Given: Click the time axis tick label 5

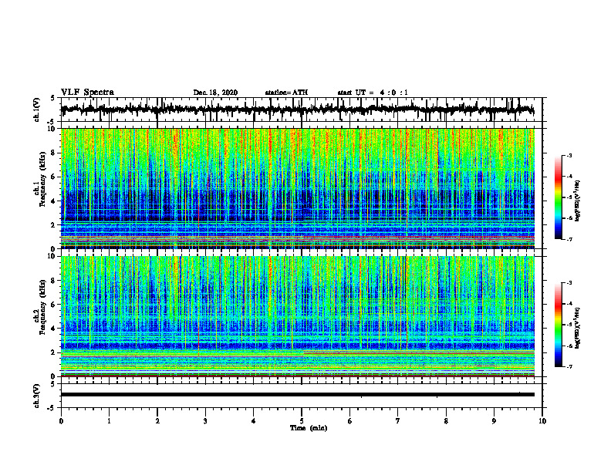Looking at the screenshot, I should pos(302,421).
